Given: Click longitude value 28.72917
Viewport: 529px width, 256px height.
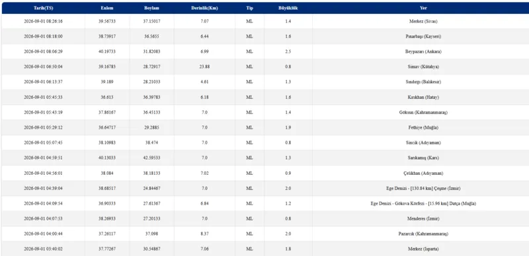Looking at the screenshot, I should point(151,67).
